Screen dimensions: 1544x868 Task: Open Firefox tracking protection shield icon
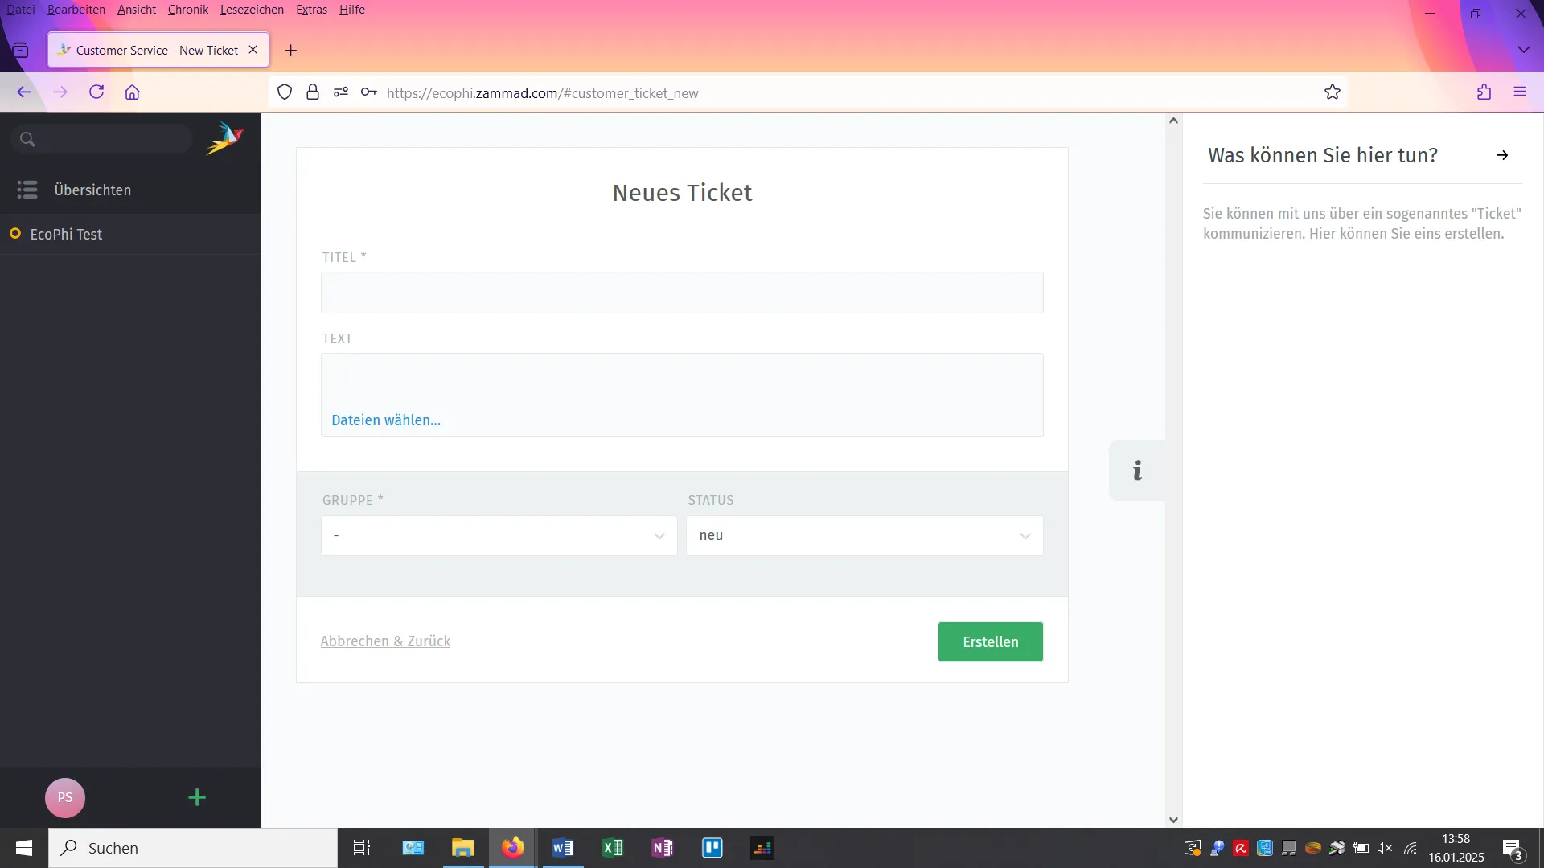[284, 92]
